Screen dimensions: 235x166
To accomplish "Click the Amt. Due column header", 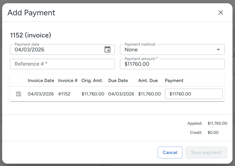I will point(148,80).
